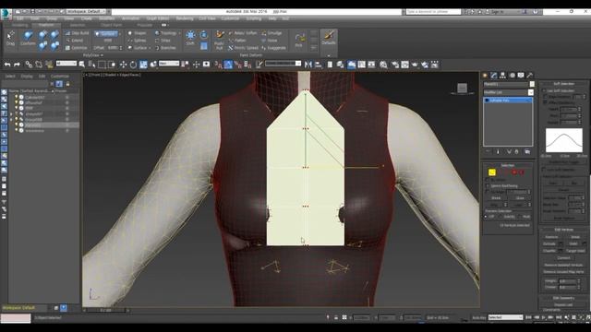Open the Rendering menu
The height and width of the screenshot is (332, 591).
pos(185,18)
